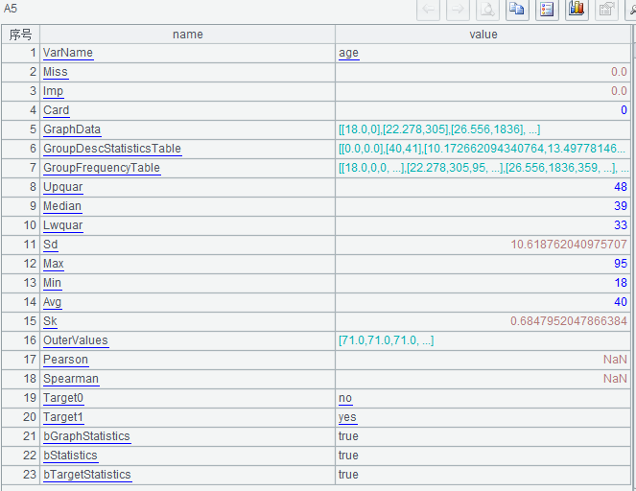Select the Sk name cell
Screen dimensions: 636x491
(187, 321)
